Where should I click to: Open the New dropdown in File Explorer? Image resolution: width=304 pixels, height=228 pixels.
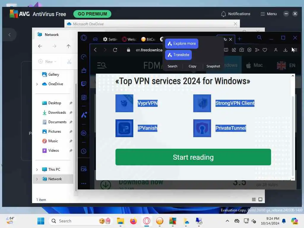tap(47, 61)
